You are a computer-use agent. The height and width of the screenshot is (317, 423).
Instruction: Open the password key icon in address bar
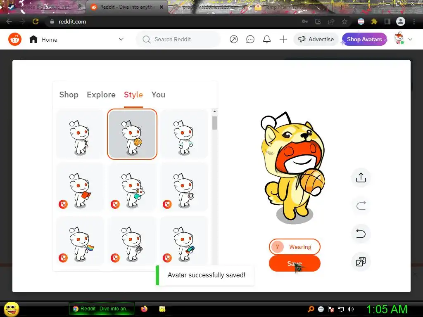[x=304, y=21]
